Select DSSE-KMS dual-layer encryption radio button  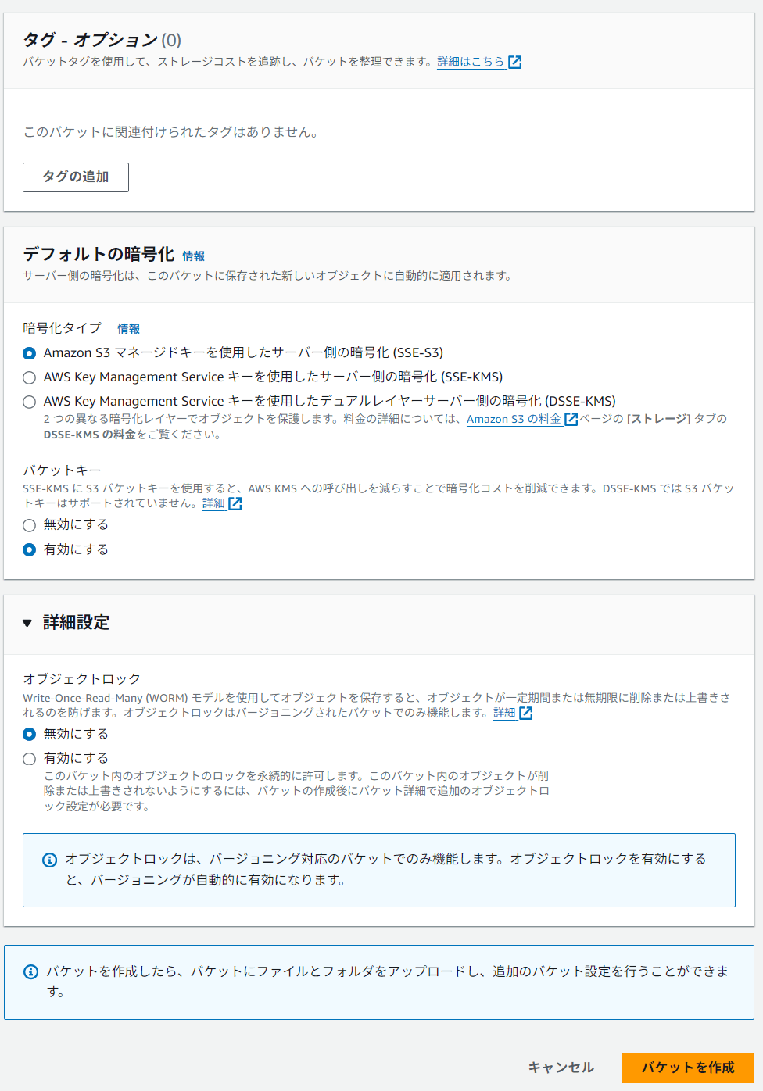pyautogui.click(x=30, y=402)
